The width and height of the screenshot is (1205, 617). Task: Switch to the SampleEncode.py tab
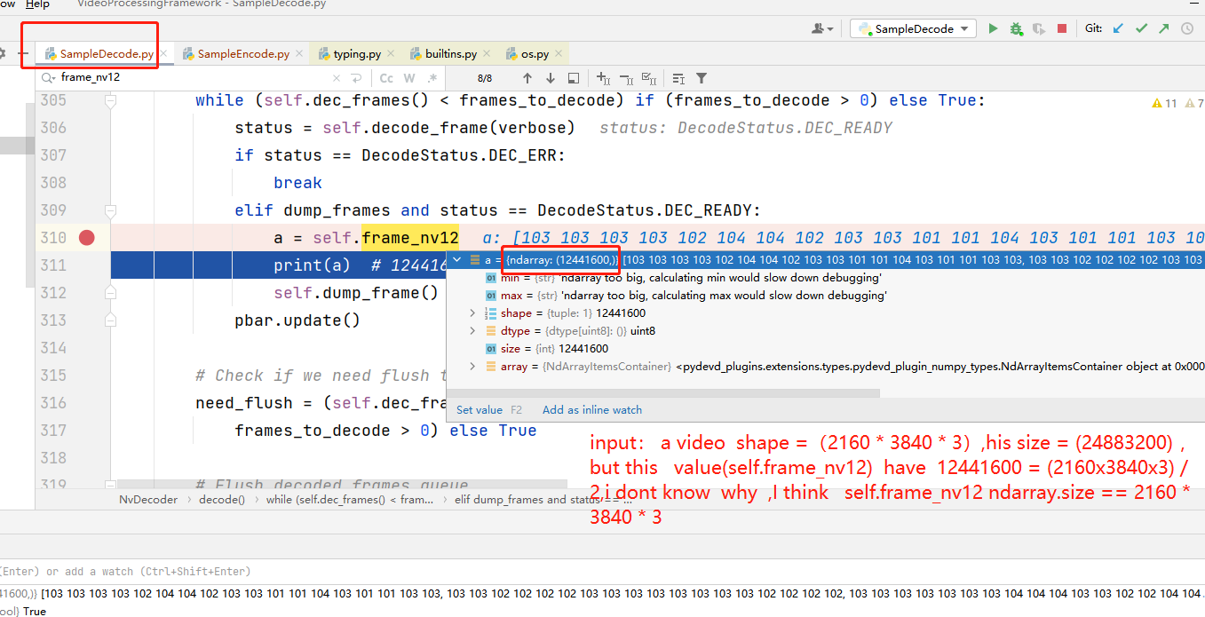[x=241, y=51]
